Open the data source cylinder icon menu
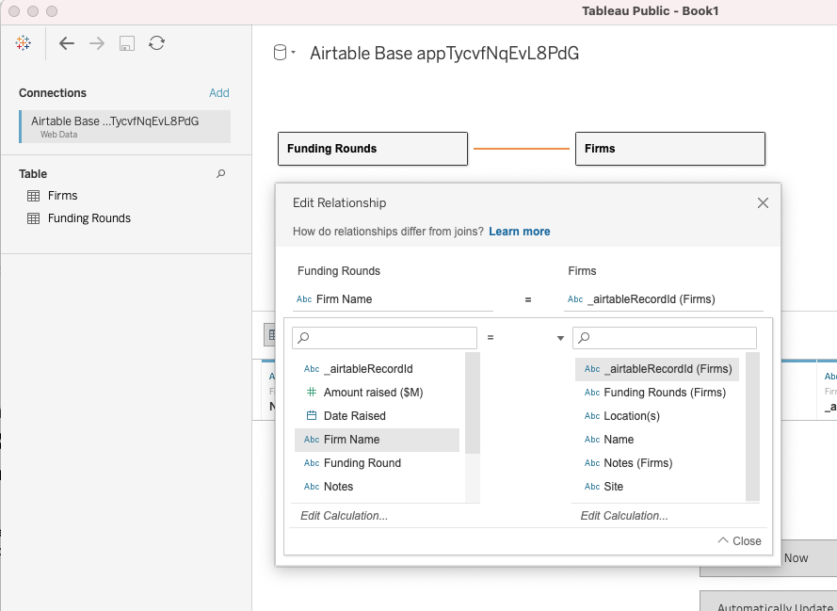The height and width of the screenshot is (611, 837). click(284, 53)
